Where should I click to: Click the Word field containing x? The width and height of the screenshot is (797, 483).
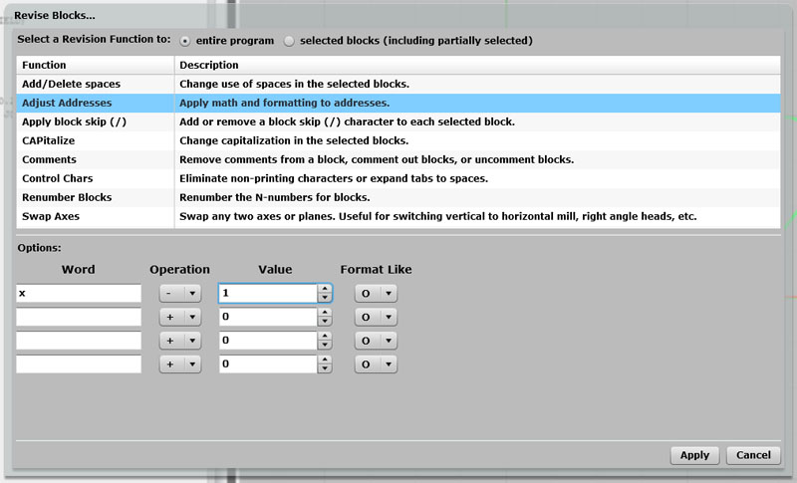(x=79, y=293)
